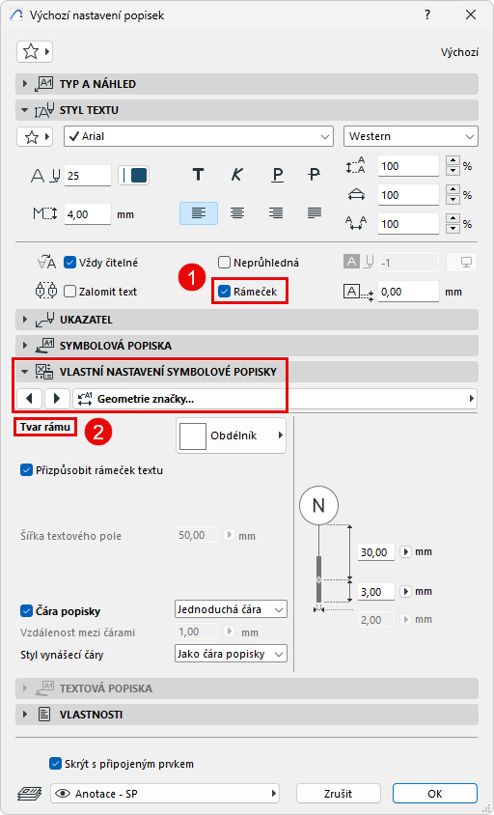The image size is (494, 815).
Task: Increase line spacing percentage stepper
Action: pyautogui.click(x=453, y=161)
